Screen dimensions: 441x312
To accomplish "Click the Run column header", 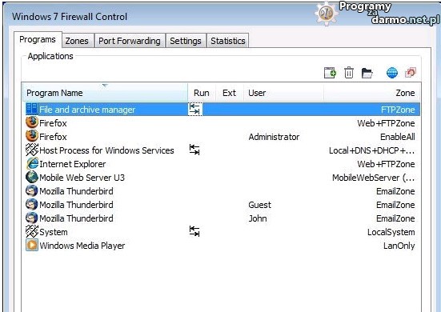I will tap(202, 93).
